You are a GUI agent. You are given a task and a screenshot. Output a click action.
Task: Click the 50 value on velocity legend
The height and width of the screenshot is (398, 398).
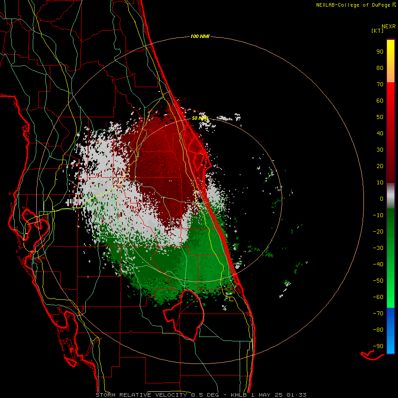click(x=380, y=117)
